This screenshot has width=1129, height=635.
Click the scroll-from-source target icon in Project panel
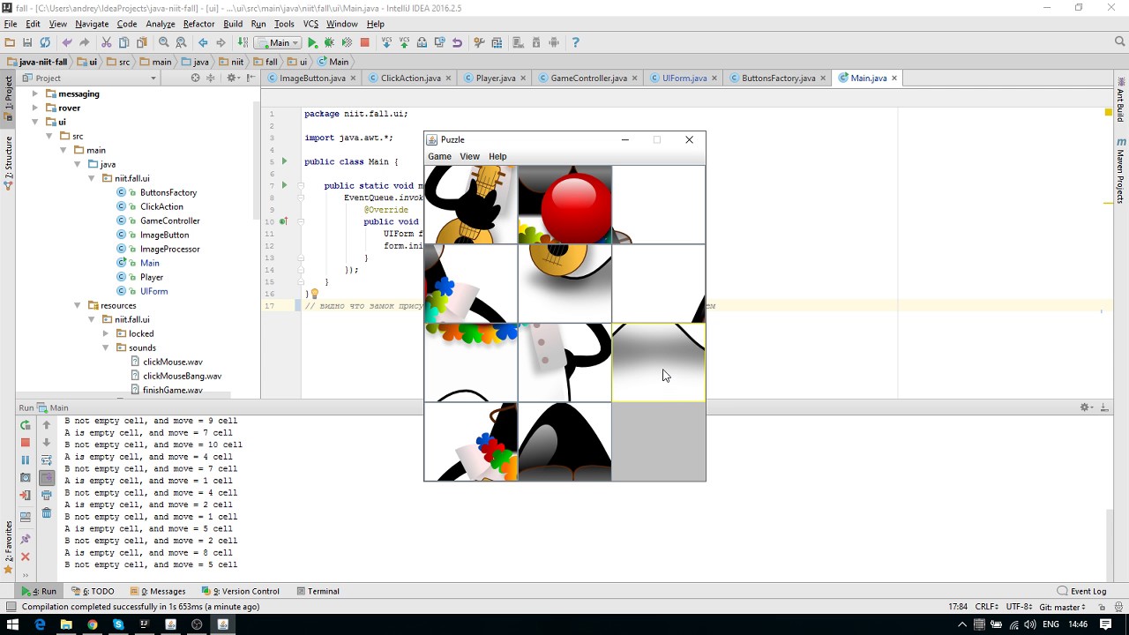[x=196, y=78]
